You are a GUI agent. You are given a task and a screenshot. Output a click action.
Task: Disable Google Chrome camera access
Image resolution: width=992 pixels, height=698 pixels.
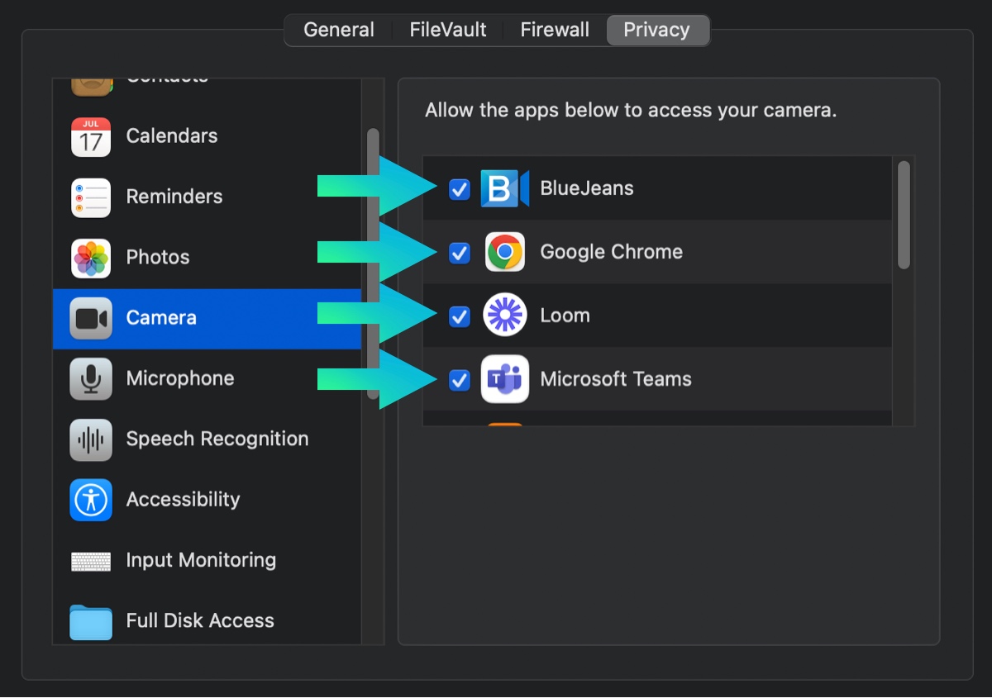coord(460,253)
